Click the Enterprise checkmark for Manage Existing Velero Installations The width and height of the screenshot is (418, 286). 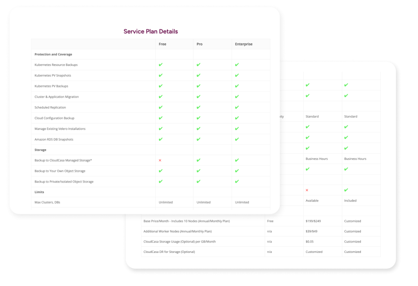point(237,128)
